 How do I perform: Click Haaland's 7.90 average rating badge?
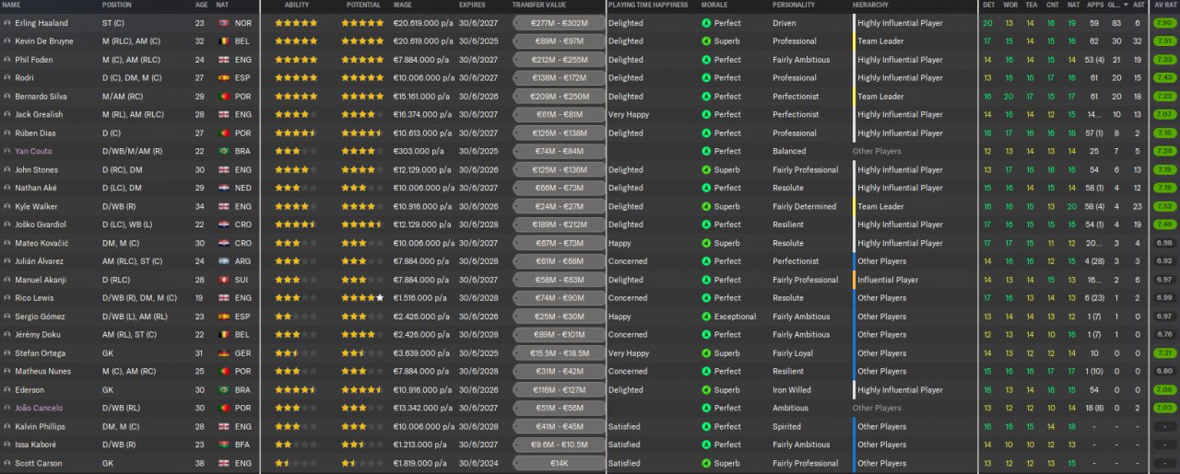[1163, 23]
